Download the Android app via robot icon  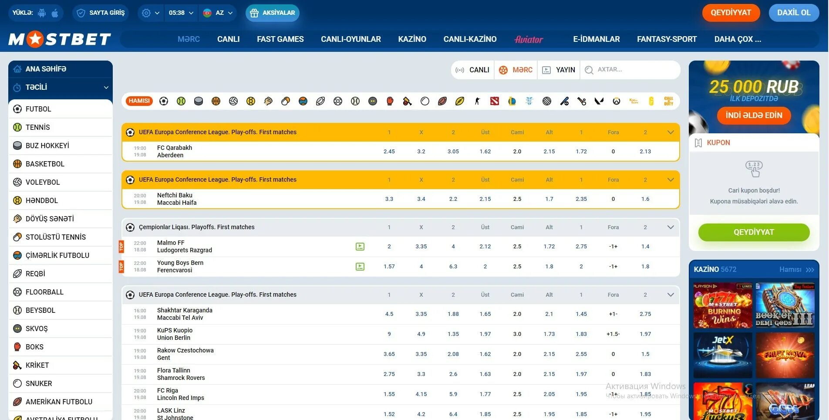(x=42, y=13)
